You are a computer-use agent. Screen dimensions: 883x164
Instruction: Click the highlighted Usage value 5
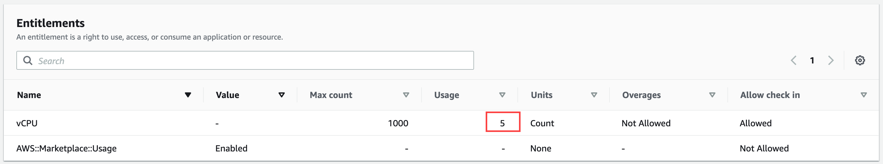point(502,123)
